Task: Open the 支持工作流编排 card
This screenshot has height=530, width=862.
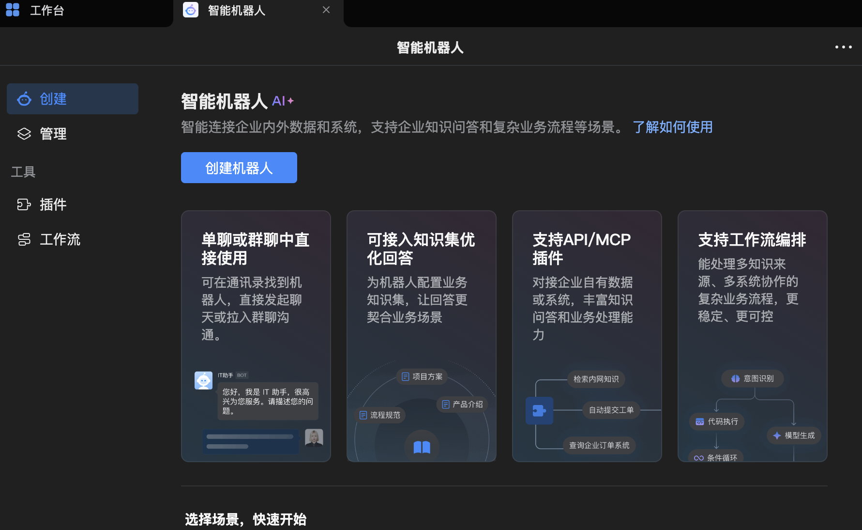Action: point(753,336)
